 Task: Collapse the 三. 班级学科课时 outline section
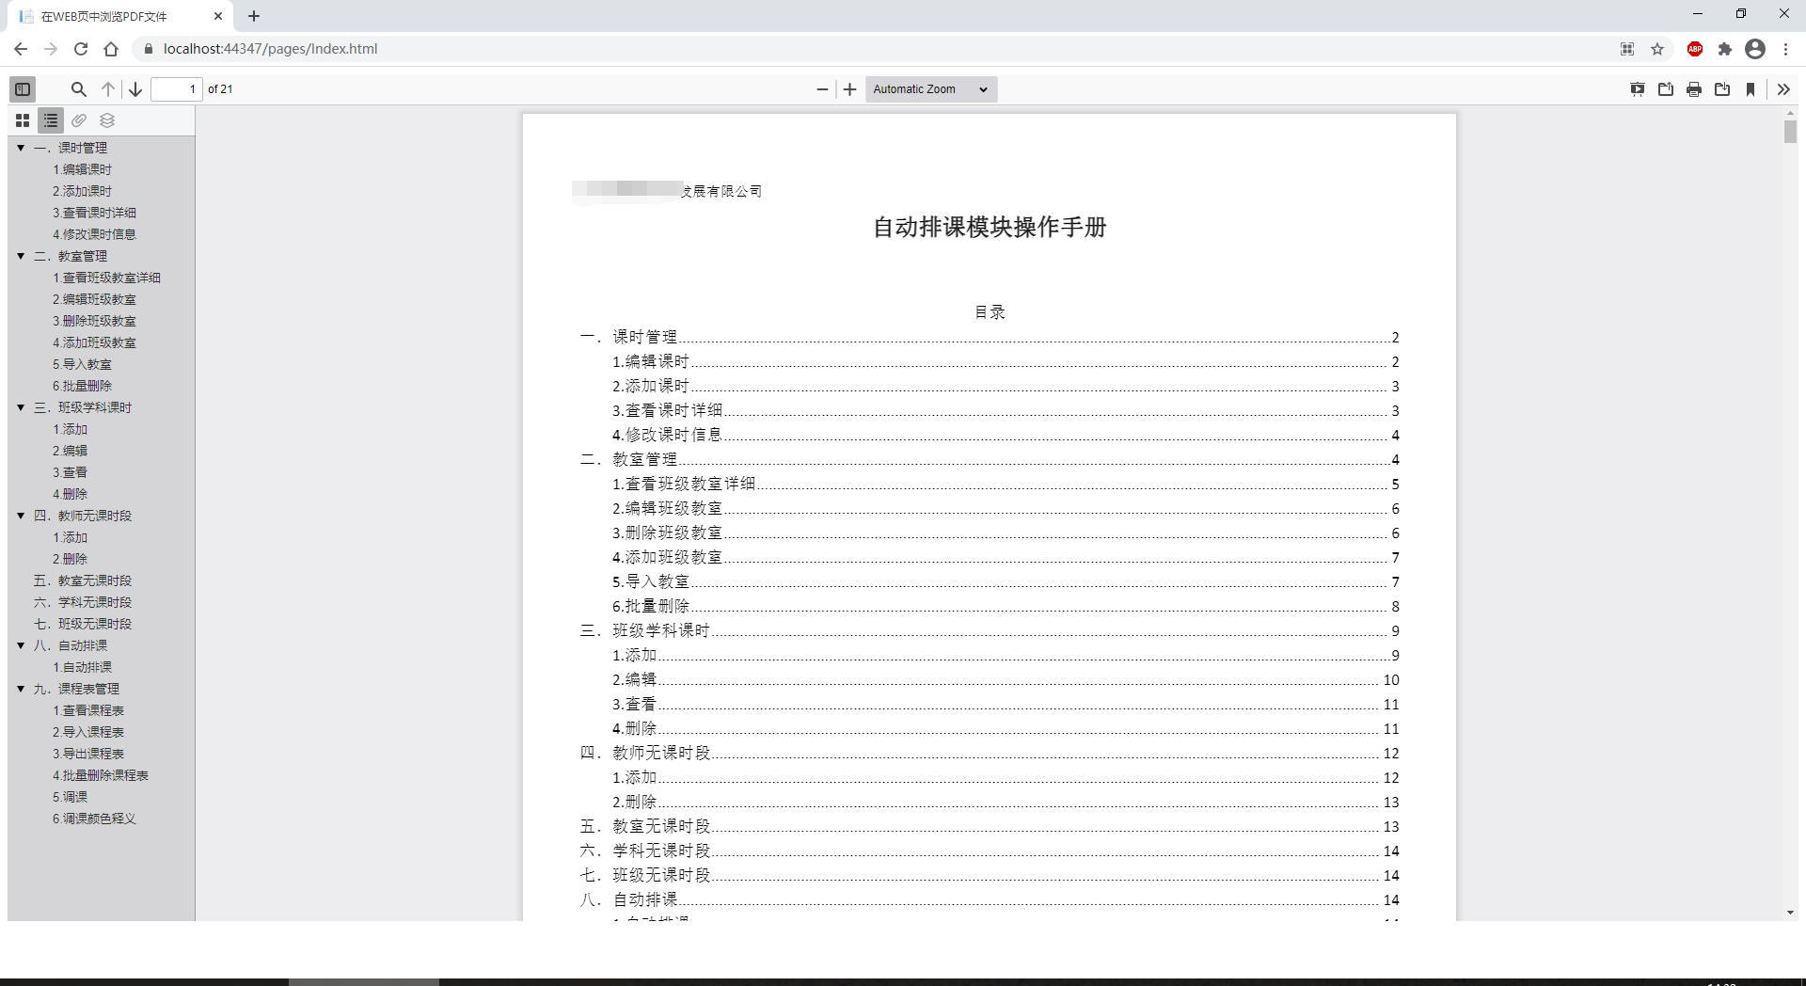pyautogui.click(x=21, y=407)
